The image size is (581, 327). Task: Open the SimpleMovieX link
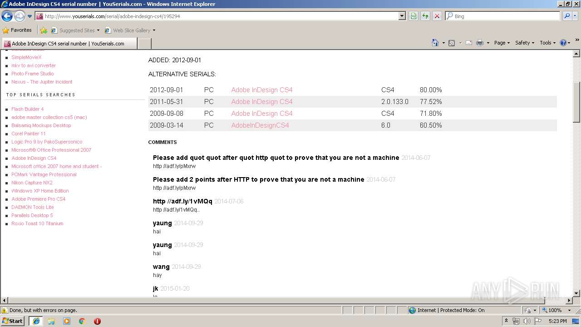pyautogui.click(x=26, y=57)
